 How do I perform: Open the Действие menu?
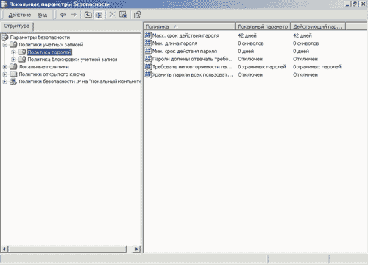click(20, 15)
